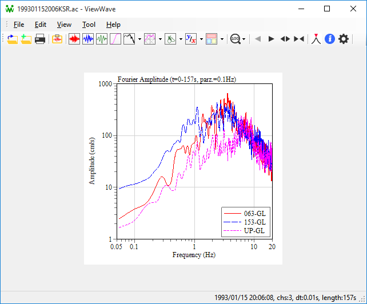Click the Fourier Amplitude plot title

pyautogui.click(x=177, y=79)
